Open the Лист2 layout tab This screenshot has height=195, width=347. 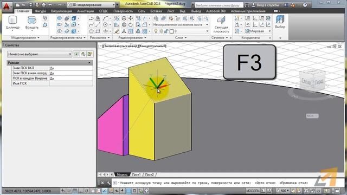(x=150, y=174)
